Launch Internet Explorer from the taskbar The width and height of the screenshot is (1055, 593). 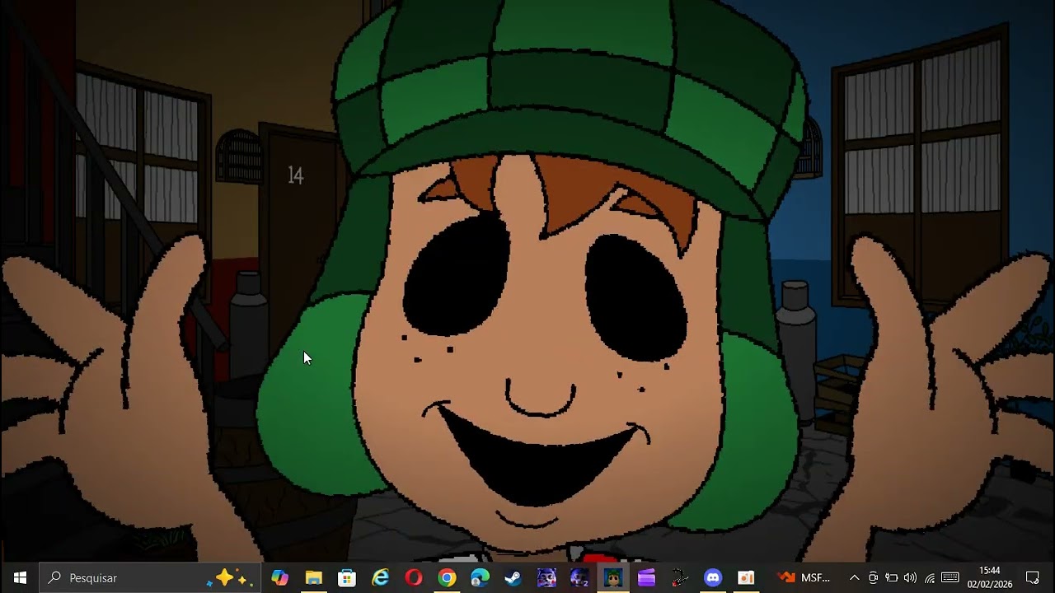[380, 578]
